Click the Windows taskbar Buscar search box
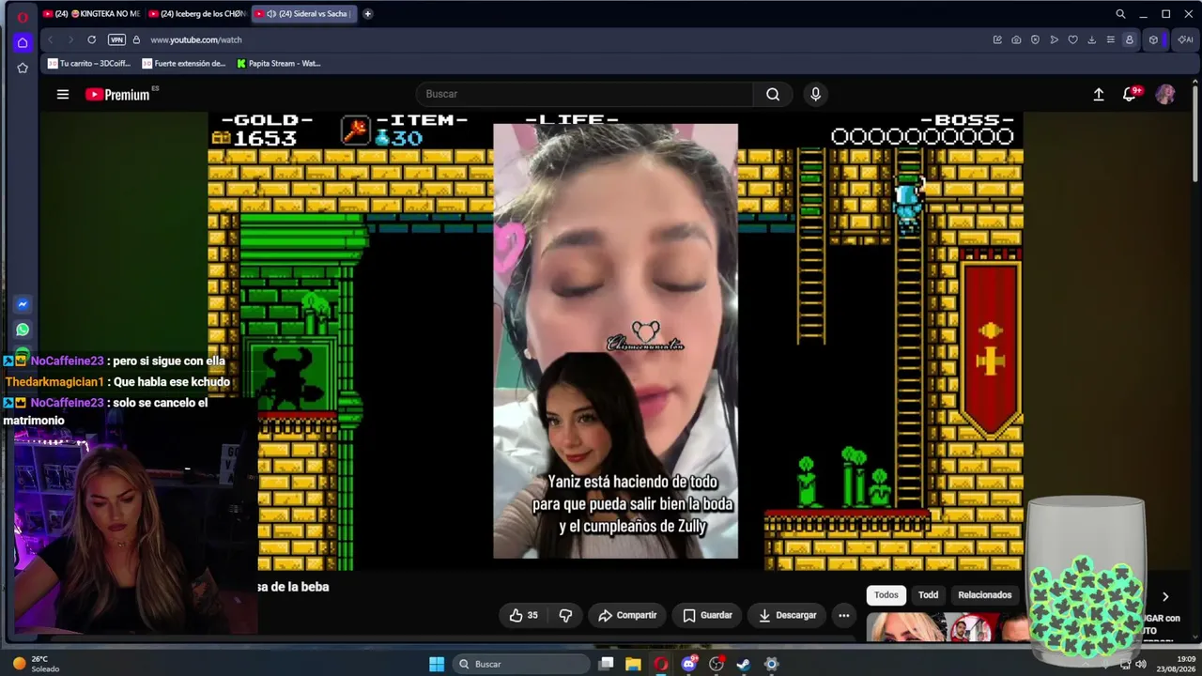This screenshot has width=1202, height=676. point(522,664)
